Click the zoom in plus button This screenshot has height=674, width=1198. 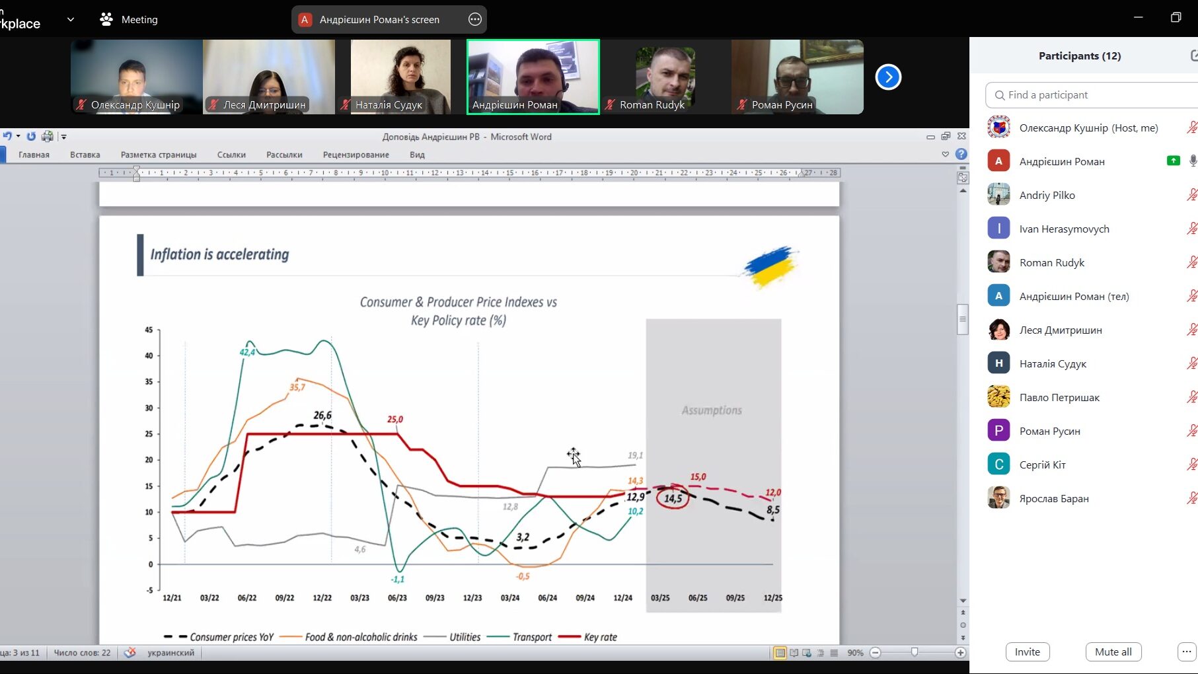(960, 653)
